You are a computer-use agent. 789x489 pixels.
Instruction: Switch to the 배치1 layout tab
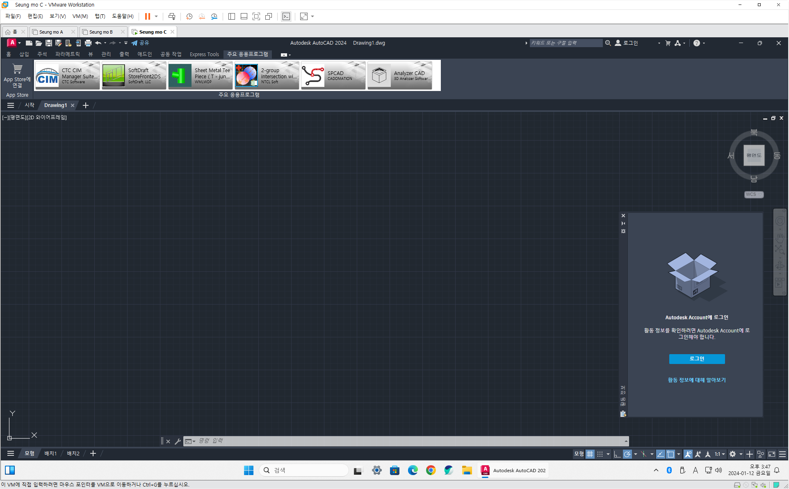[50, 453]
